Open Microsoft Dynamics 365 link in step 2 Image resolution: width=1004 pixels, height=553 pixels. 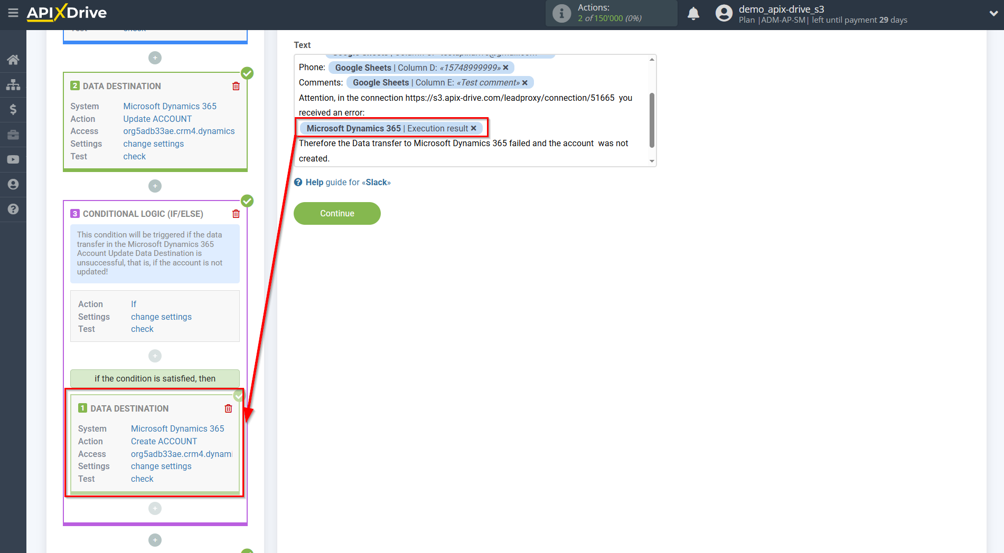(x=170, y=106)
